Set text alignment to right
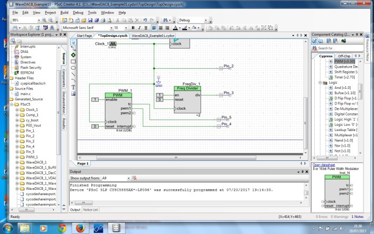Image resolution: width=374 pixels, height=234 pixels. tap(167, 28)
